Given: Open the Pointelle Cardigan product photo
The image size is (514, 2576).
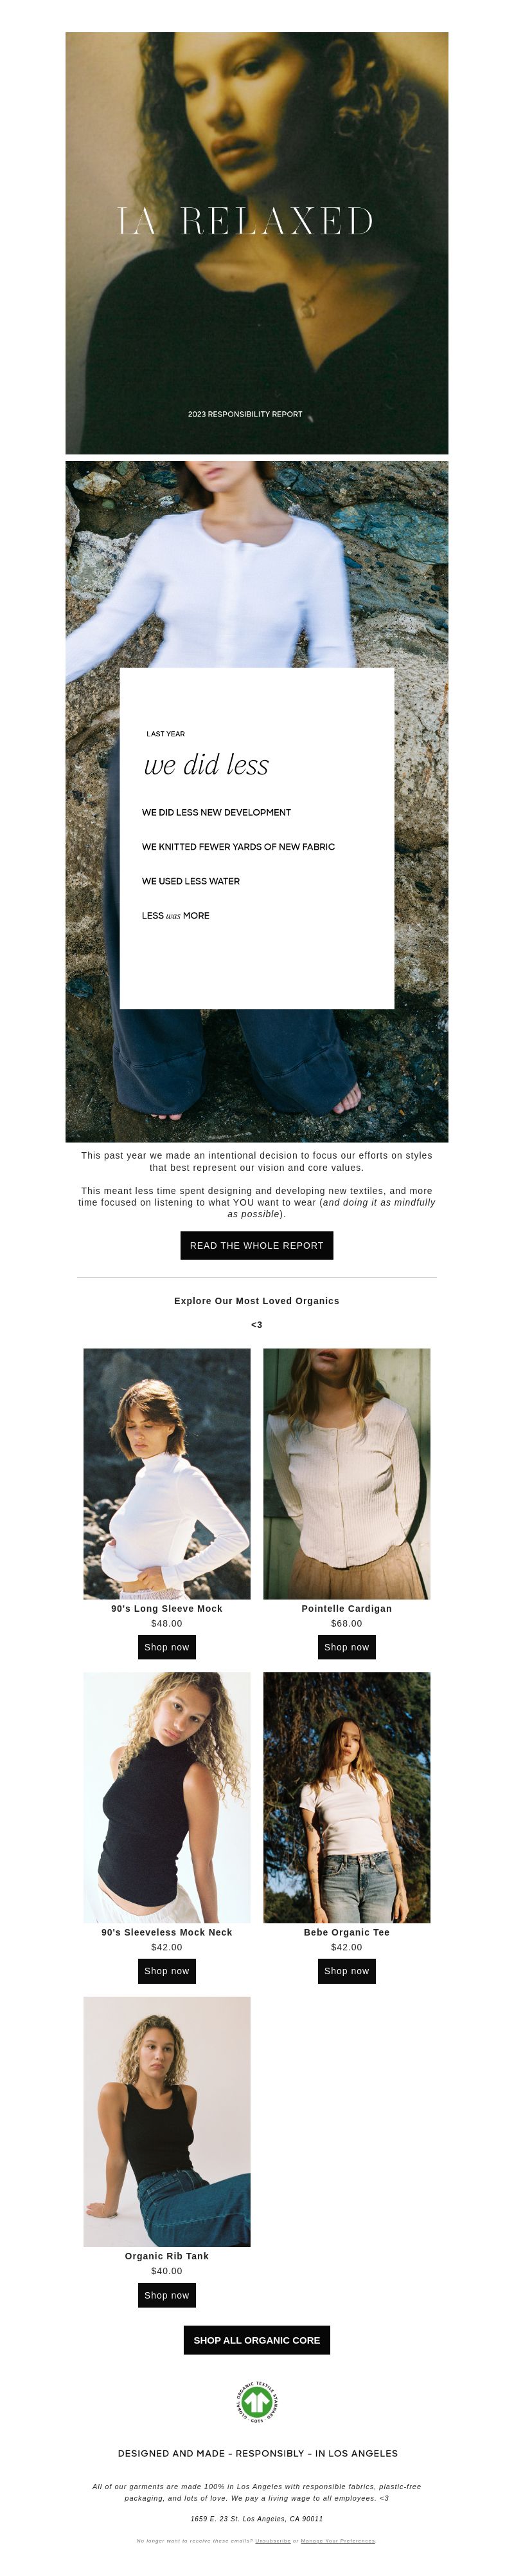Looking at the screenshot, I should click(346, 1473).
